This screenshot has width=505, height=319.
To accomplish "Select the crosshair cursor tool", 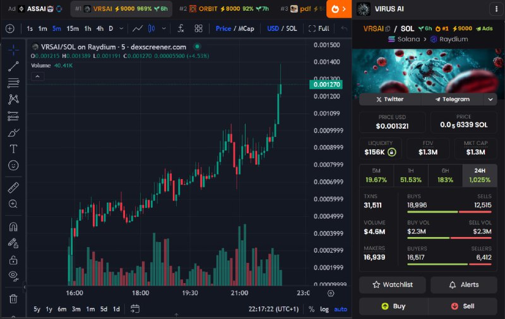I will pos(13,50).
